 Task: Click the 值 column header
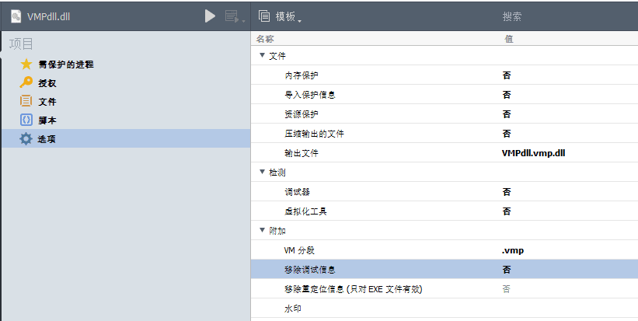coord(508,39)
